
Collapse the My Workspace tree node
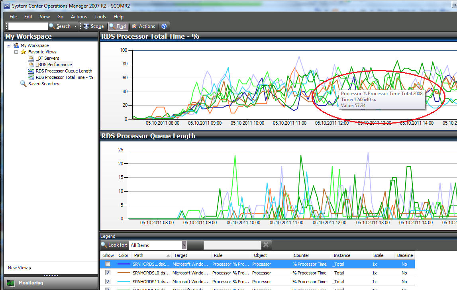click(9, 45)
